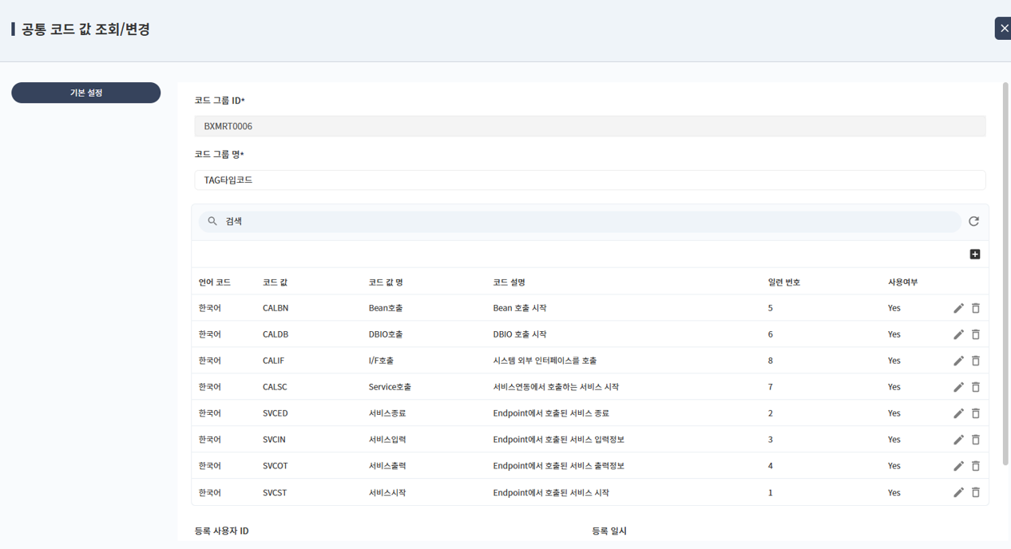This screenshot has height=549, width=1011.
Task: Delete the CALDB code row
Action: point(975,334)
